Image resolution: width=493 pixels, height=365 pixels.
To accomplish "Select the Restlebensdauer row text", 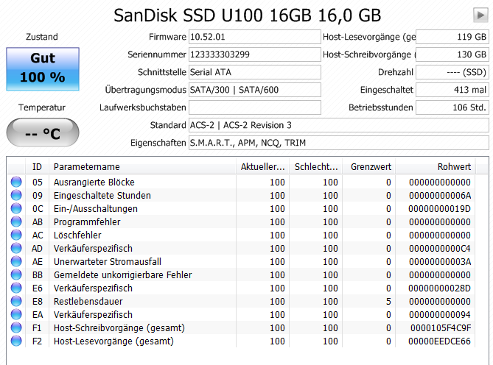I will tap(88, 301).
